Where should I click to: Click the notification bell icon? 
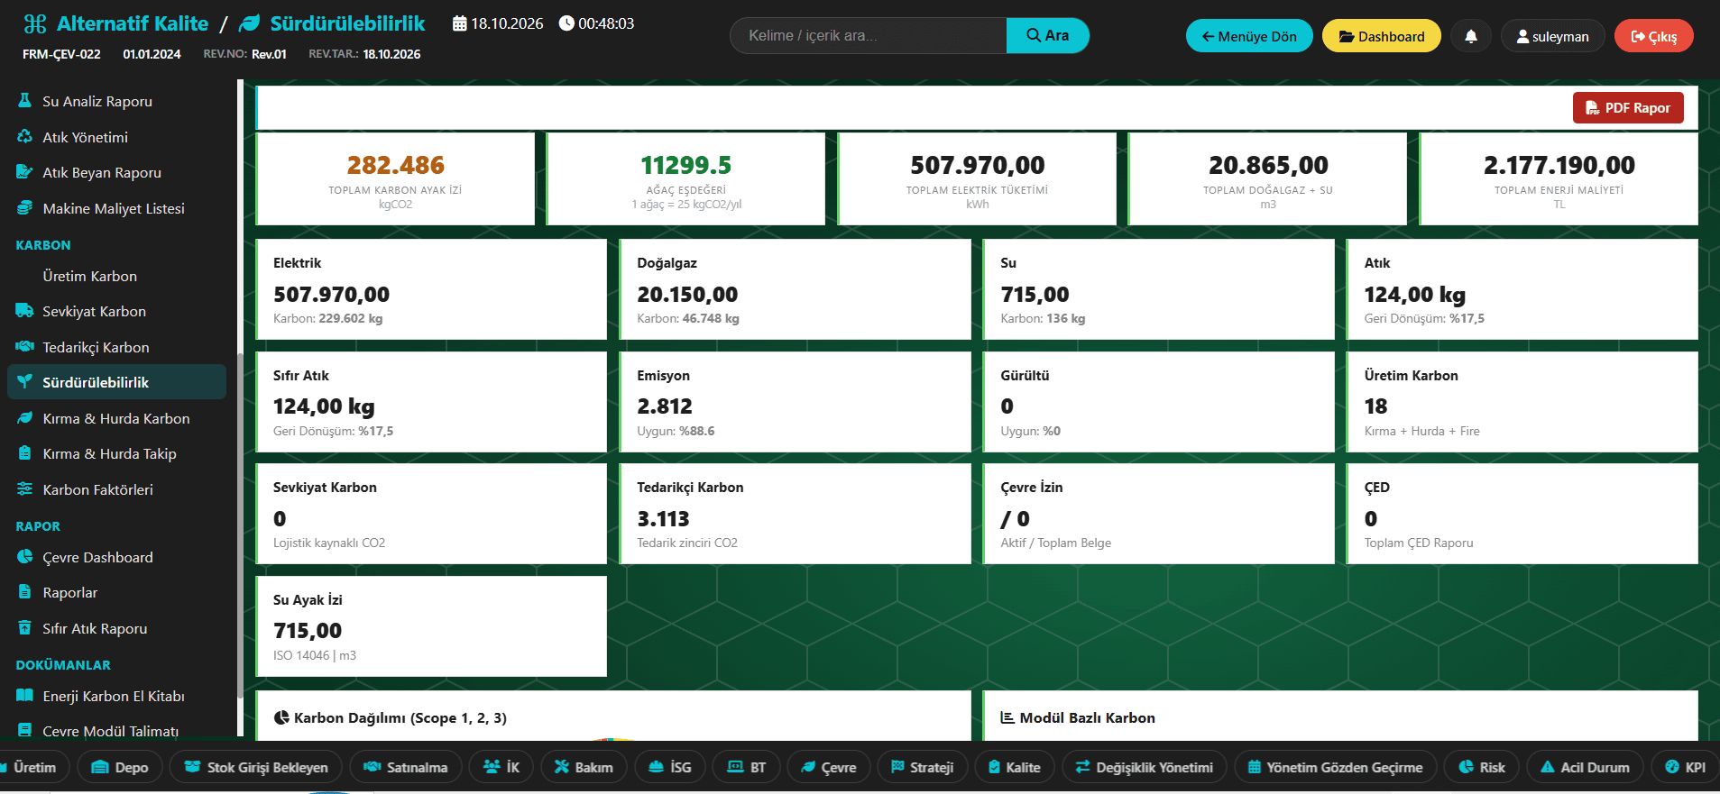click(x=1471, y=36)
